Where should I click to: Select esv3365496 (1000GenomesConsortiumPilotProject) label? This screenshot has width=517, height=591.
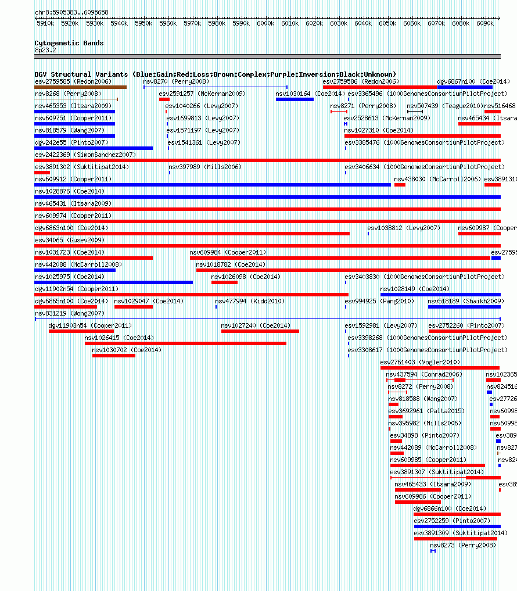click(x=428, y=94)
